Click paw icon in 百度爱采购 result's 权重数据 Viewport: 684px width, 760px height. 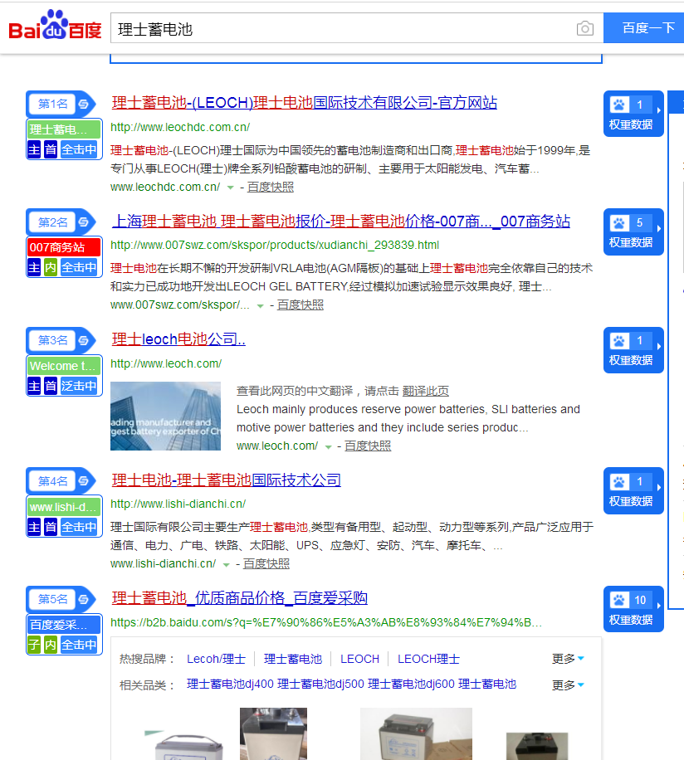(x=619, y=600)
